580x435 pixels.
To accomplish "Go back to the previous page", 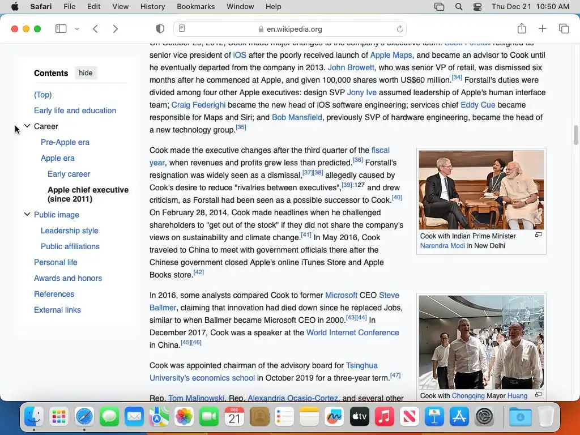I will [95, 29].
